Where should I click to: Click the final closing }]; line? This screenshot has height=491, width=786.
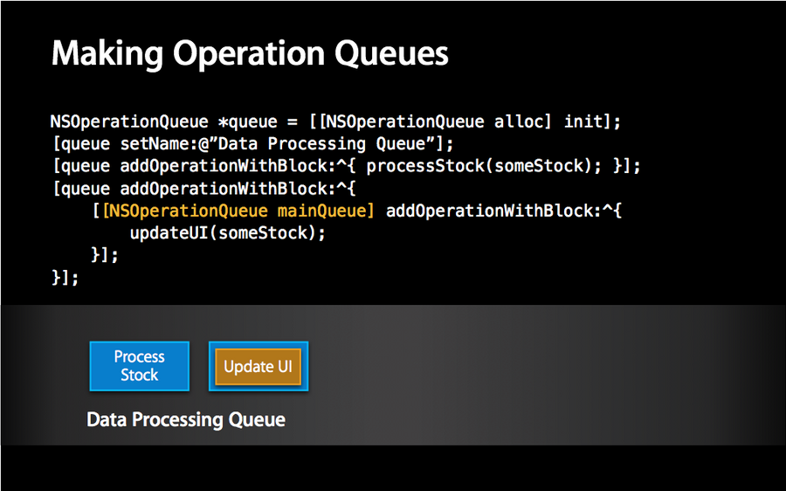[x=65, y=277]
